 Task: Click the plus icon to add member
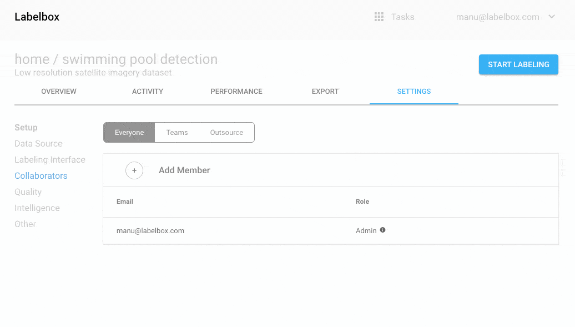pos(134,170)
